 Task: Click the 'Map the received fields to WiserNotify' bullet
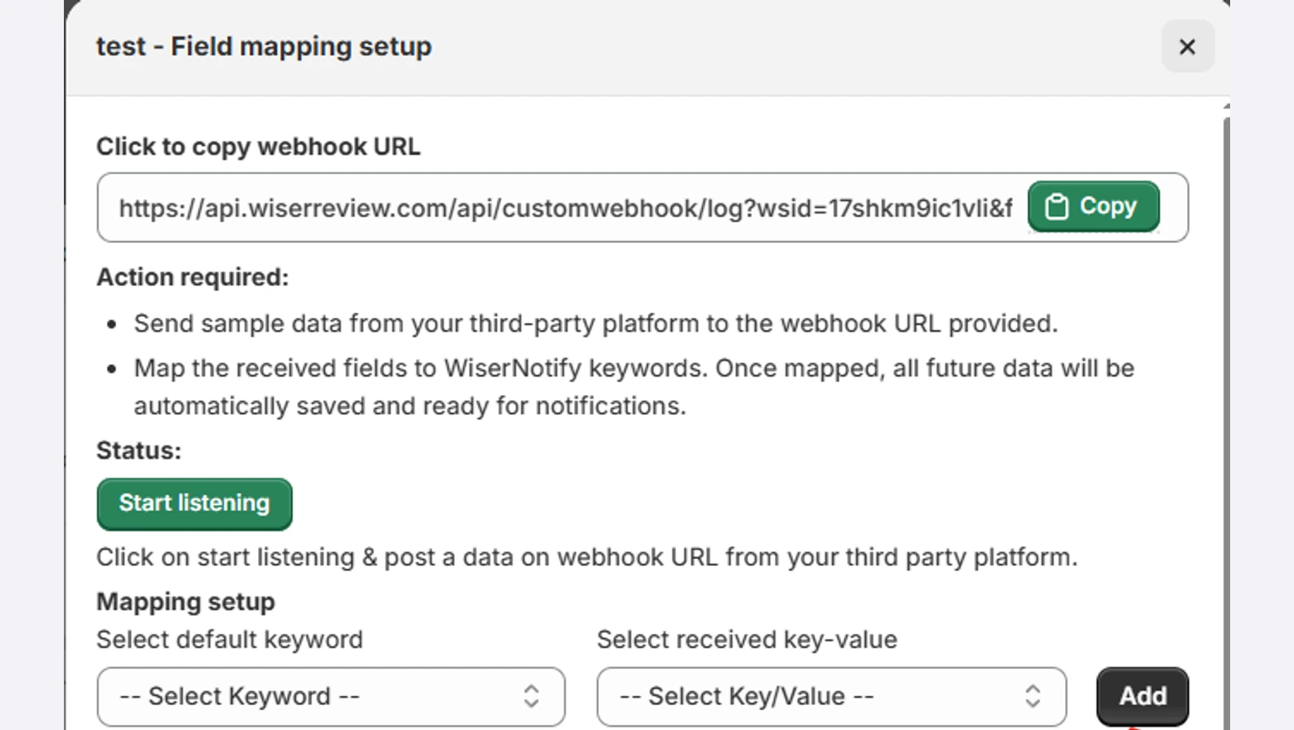tap(634, 387)
